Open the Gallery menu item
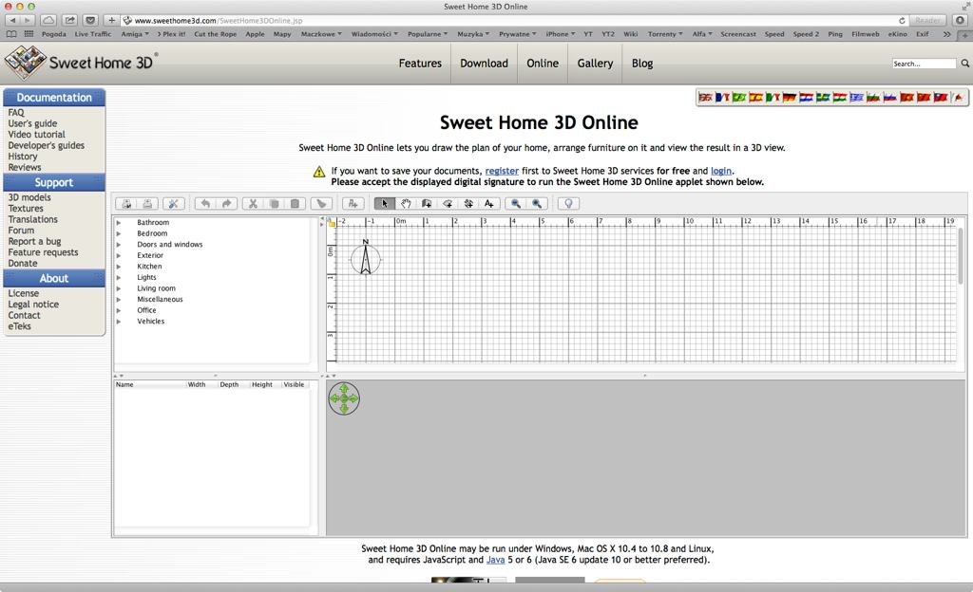This screenshot has width=973, height=592. pyautogui.click(x=595, y=64)
